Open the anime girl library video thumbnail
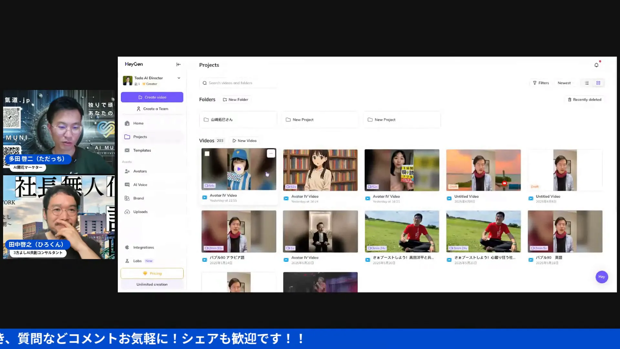The image size is (620, 349). [x=320, y=170]
